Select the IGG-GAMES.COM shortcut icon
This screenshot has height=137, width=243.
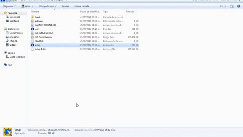[x=32, y=33]
